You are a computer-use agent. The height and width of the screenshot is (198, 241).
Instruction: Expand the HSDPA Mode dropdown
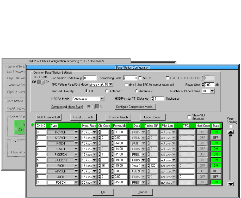click(x=102, y=99)
